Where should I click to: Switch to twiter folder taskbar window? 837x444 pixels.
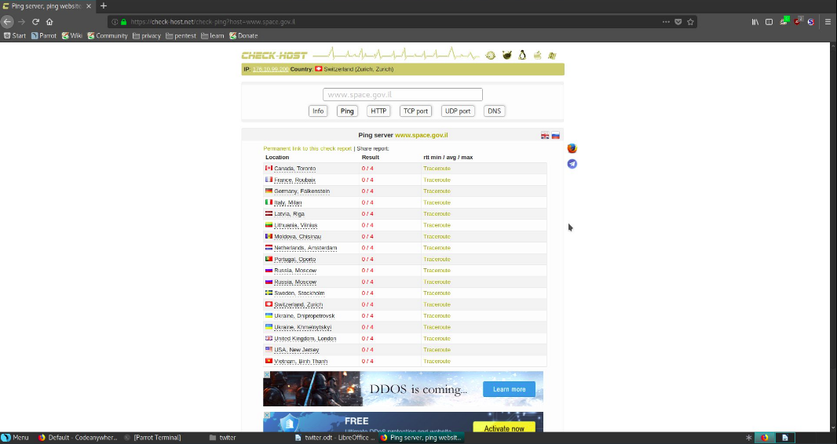[222, 438]
